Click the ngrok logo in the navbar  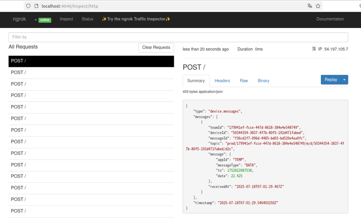[20, 19]
